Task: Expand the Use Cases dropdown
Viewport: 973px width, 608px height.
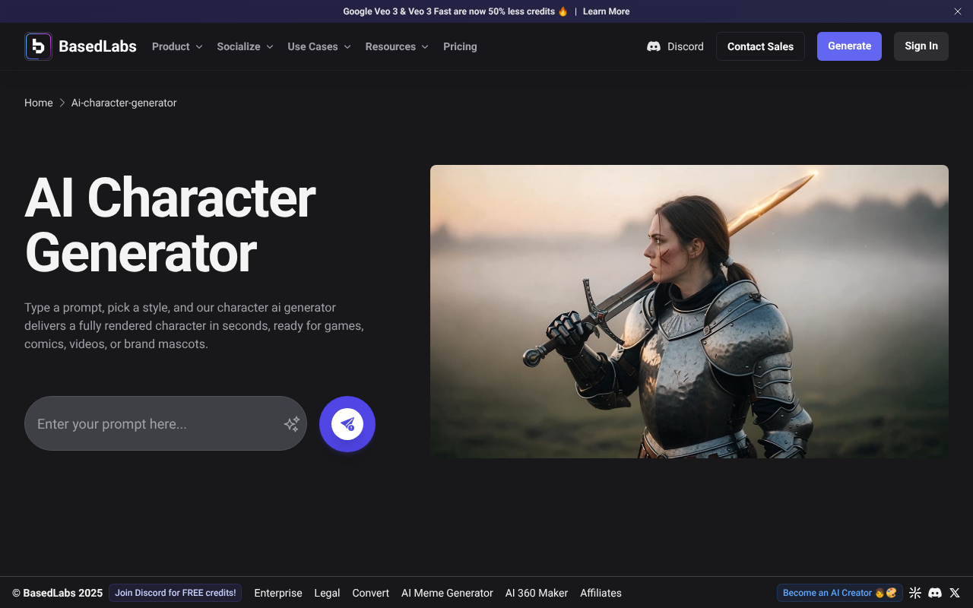Action: click(319, 46)
